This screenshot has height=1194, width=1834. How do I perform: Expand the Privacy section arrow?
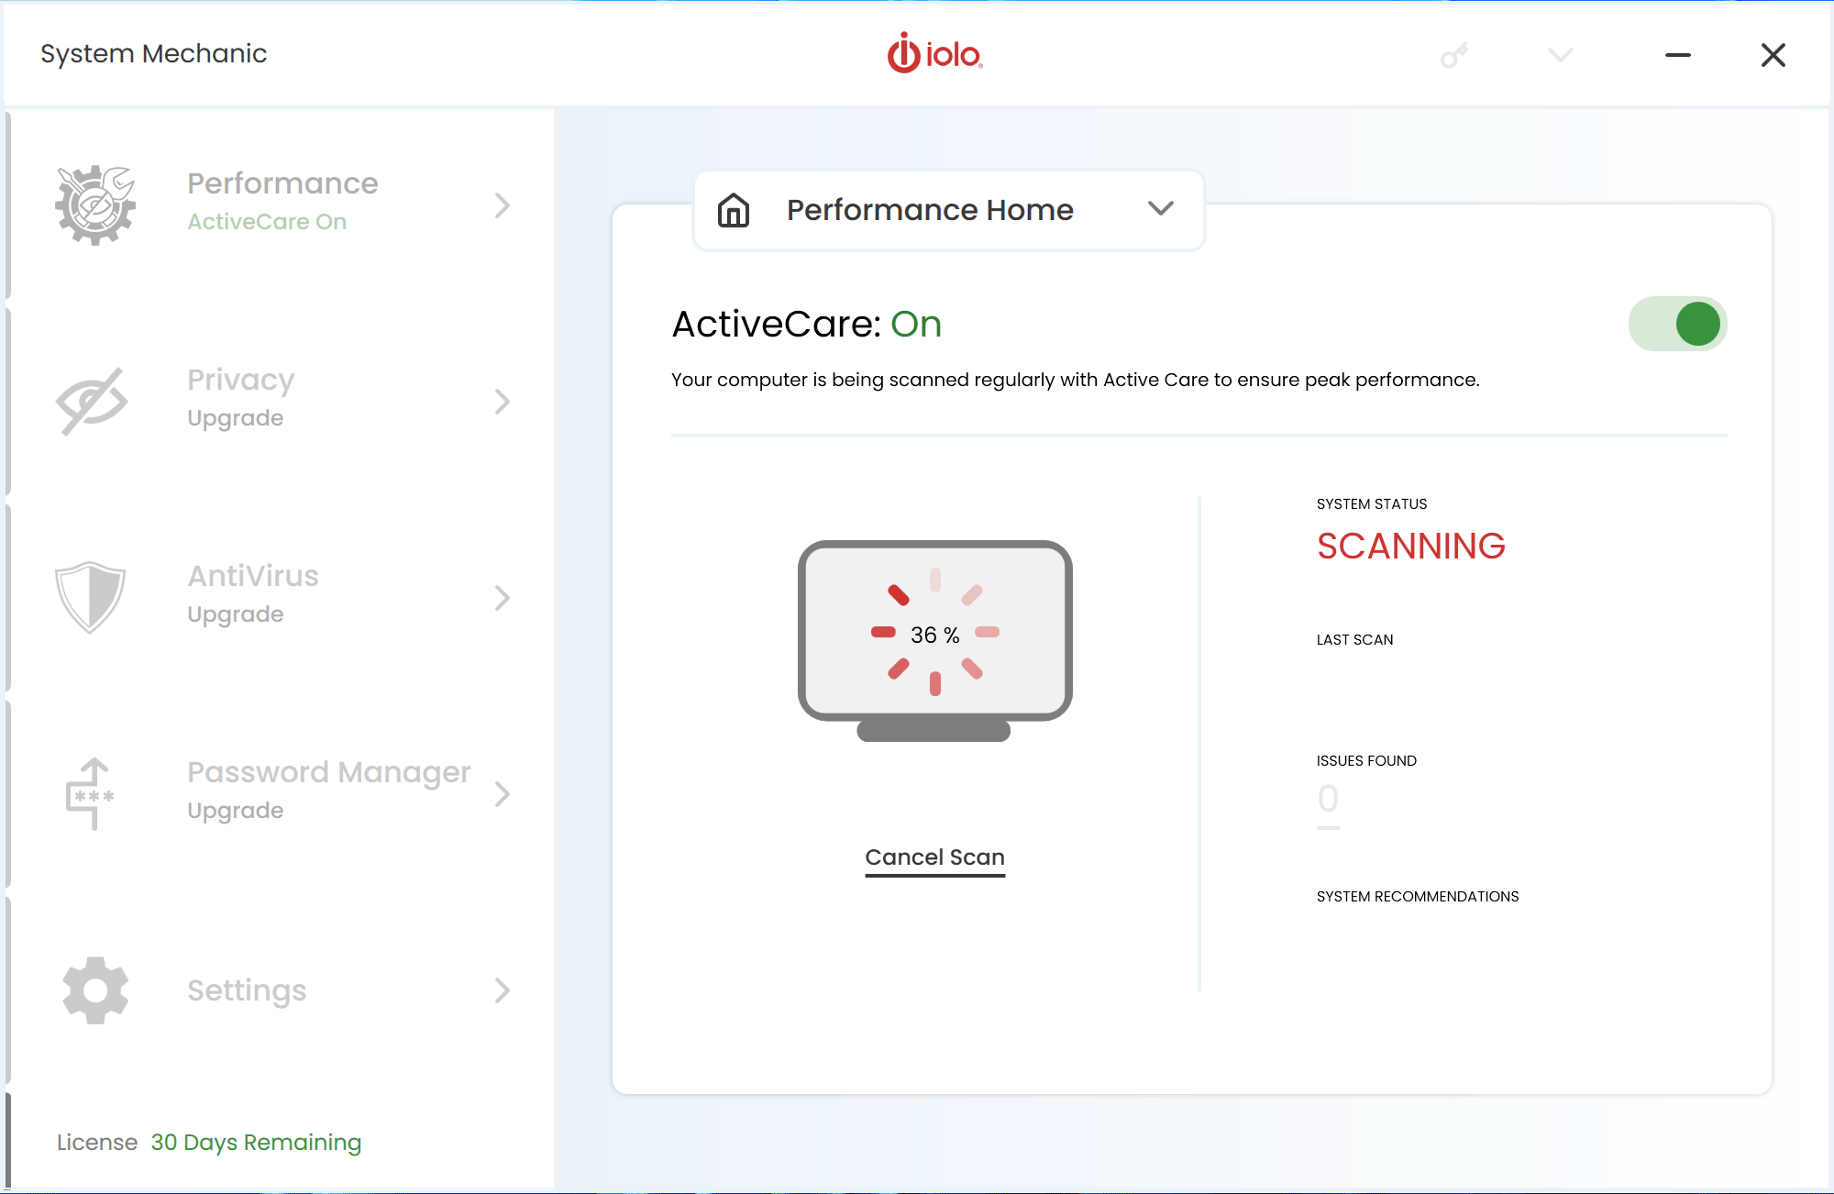tap(504, 398)
